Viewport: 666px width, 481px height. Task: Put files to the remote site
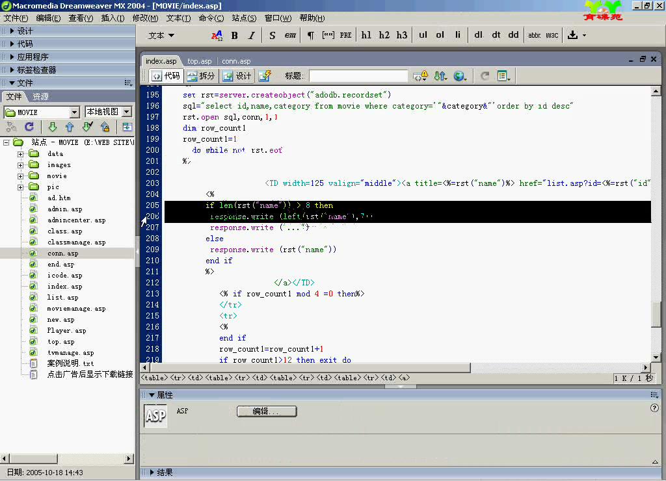click(x=70, y=127)
